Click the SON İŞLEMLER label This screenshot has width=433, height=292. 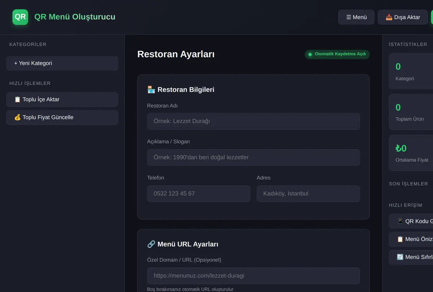click(408, 184)
